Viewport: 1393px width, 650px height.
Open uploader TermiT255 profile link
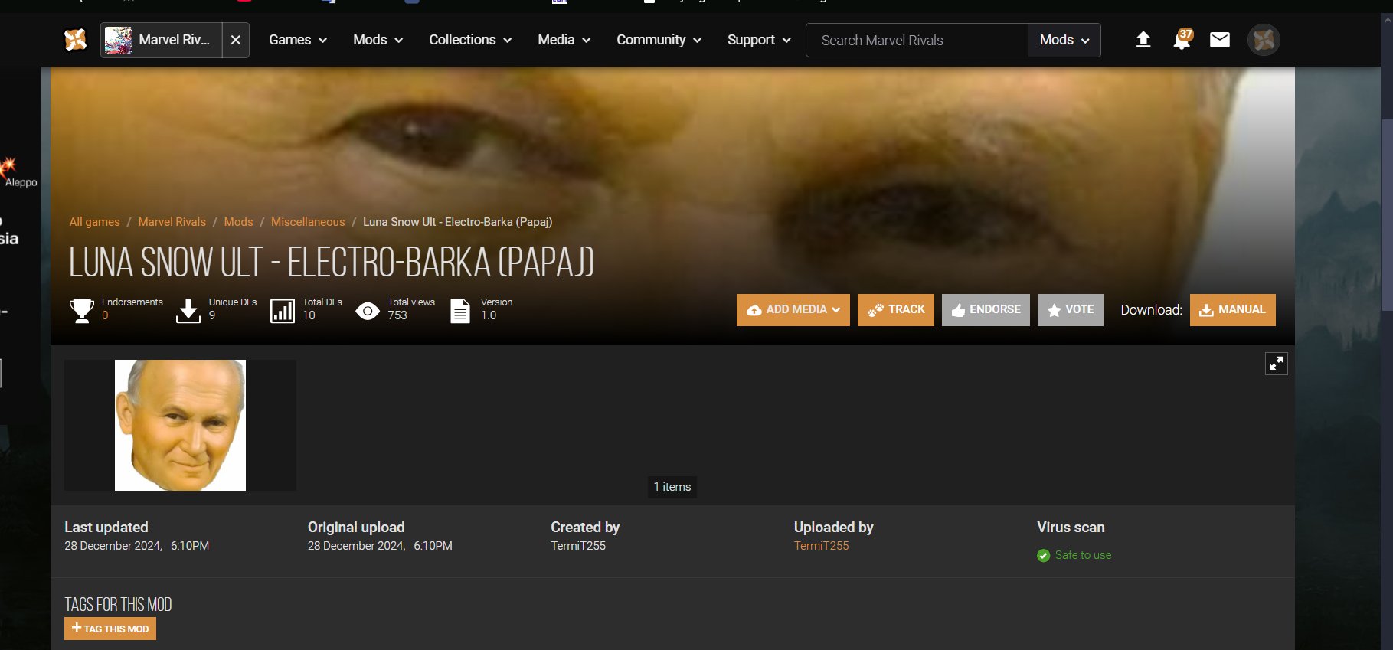[x=821, y=545]
